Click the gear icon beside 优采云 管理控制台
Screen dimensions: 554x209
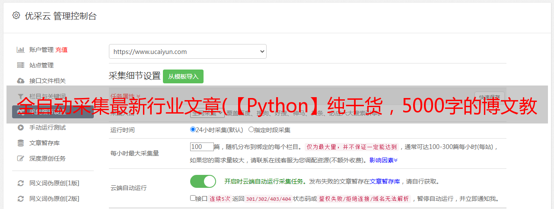click(16, 16)
